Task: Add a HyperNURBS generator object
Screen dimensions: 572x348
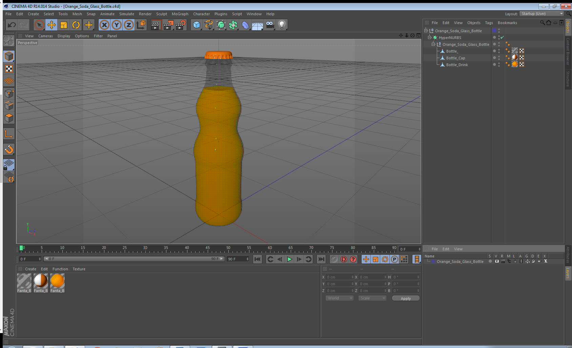Action: coord(221,25)
